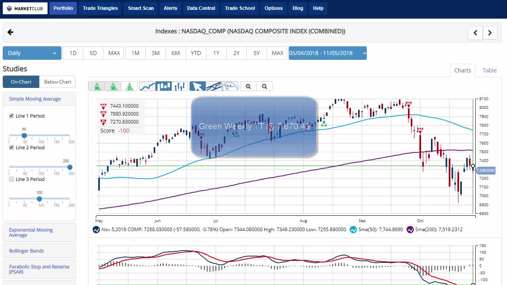The width and height of the screenshot is (507, 285).
Task: Open the Alerts menu
Action: [x=170, y=8]
